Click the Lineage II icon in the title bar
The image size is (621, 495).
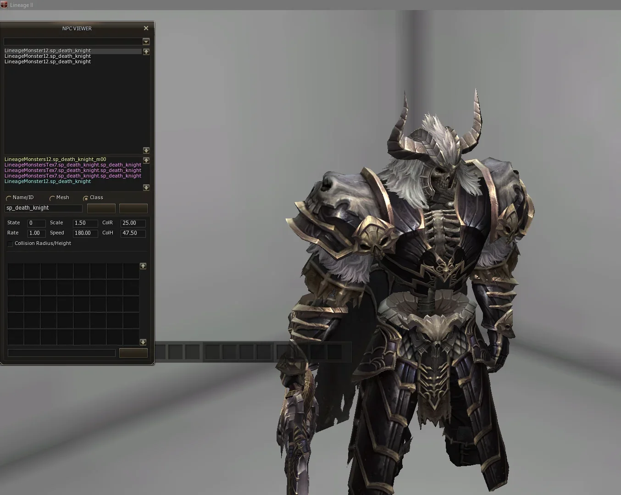coord(4,5)
